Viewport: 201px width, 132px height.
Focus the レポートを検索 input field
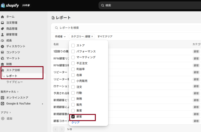click(127, 28)
